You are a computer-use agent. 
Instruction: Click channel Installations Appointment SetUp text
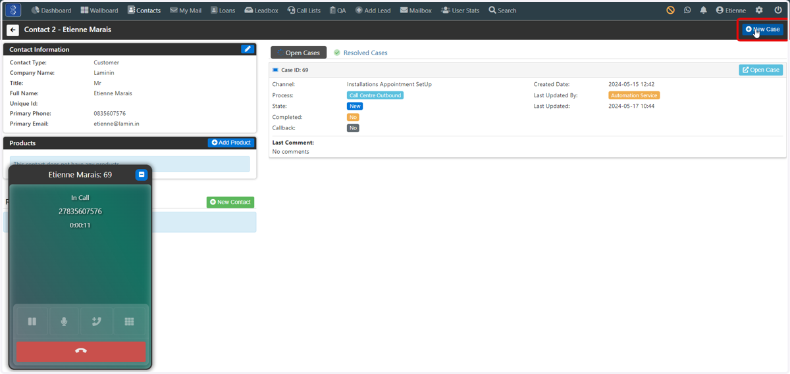pos(389,85)
